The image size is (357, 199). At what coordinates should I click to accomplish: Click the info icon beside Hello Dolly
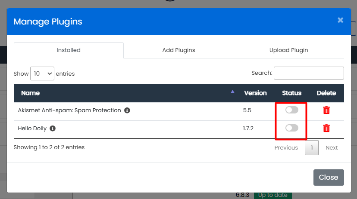coord(53,129)
